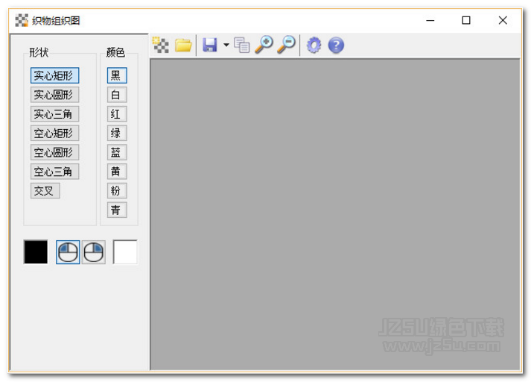Click the black color swatch
Screen dimensions: 531x382
pyautogui.click(x=36, y=252)
